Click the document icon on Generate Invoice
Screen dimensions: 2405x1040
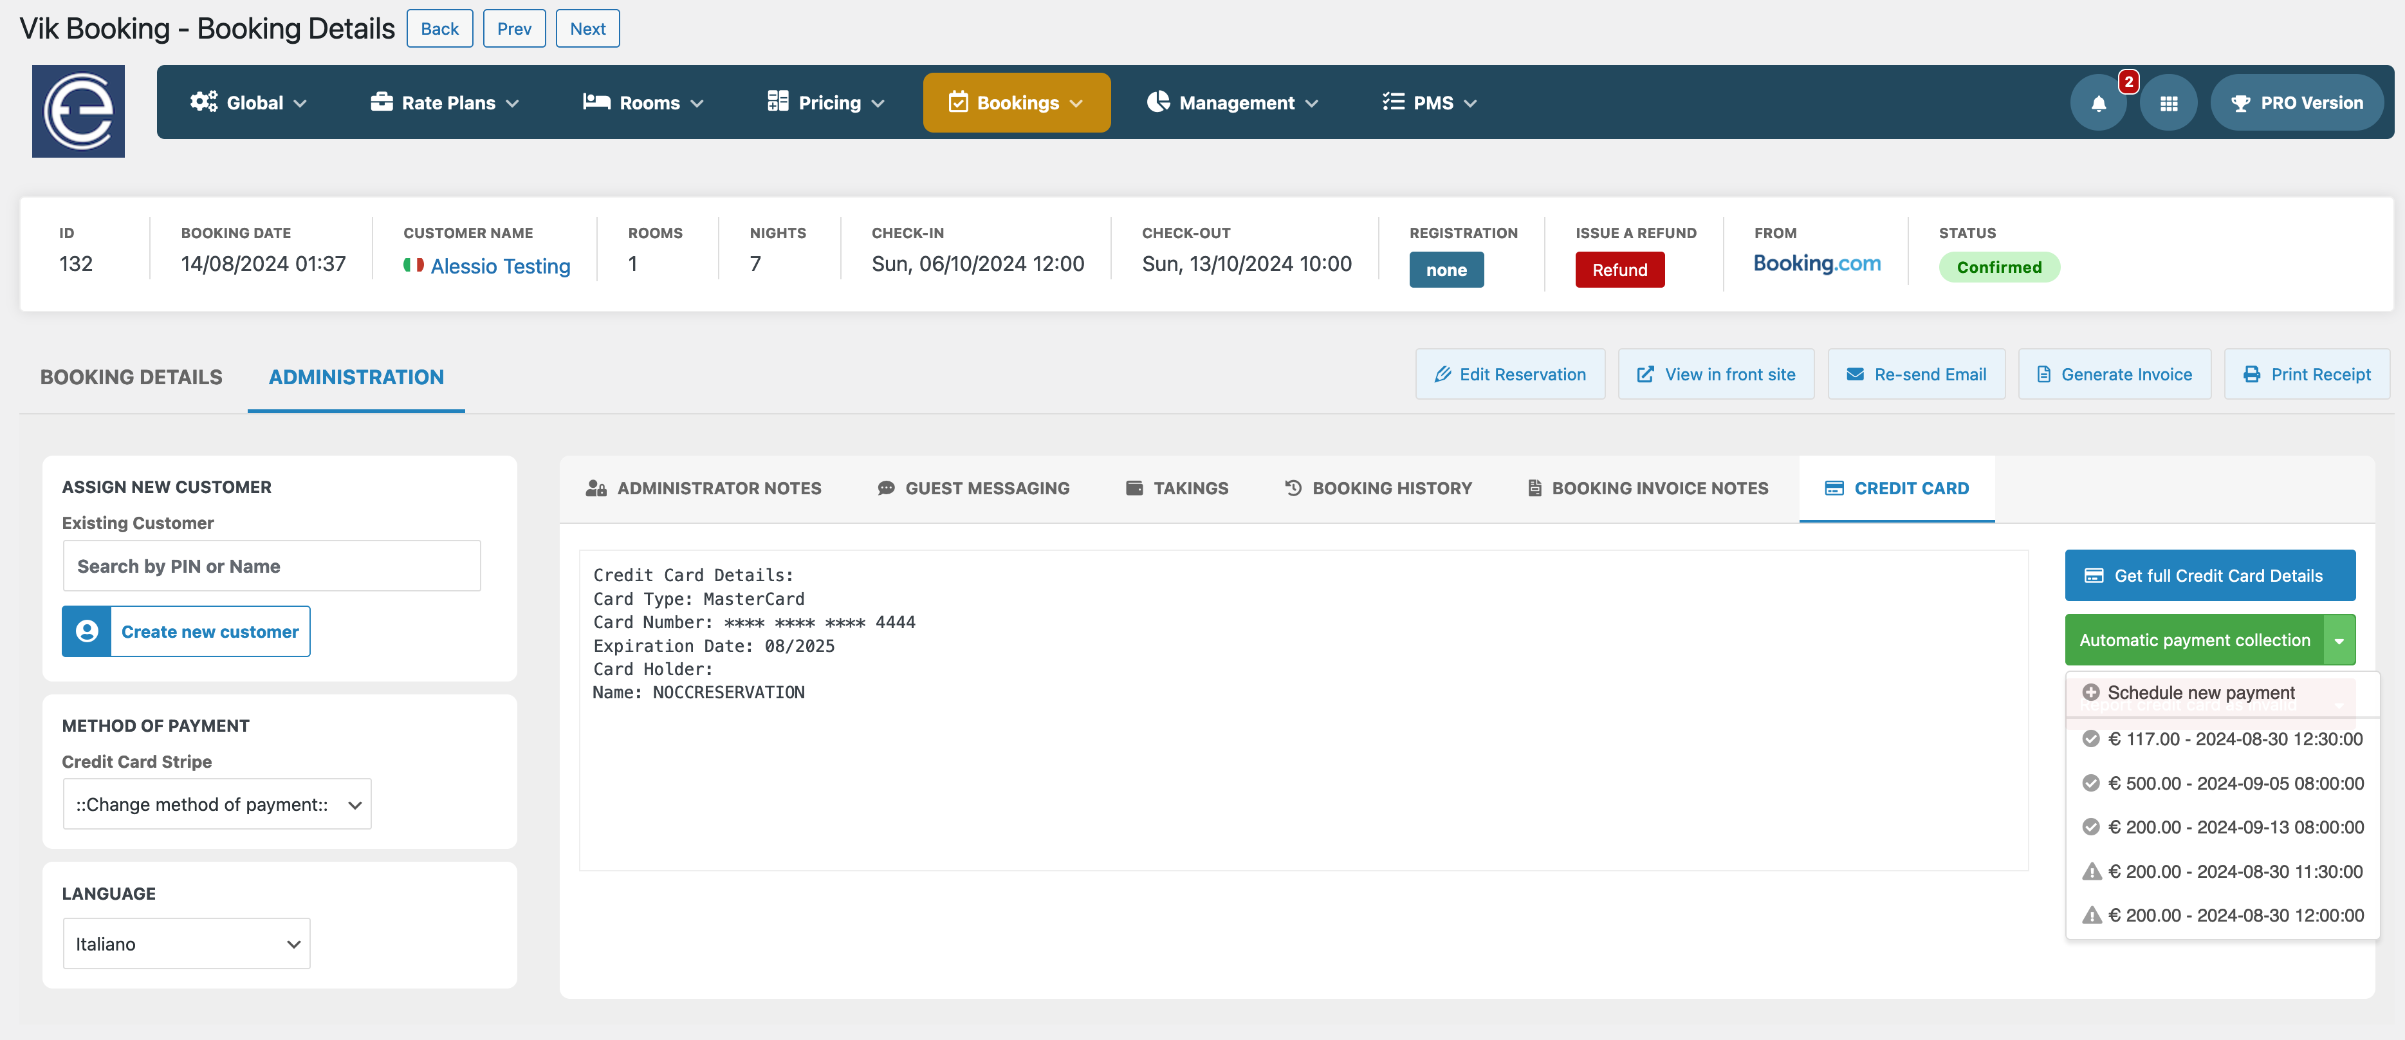tap(2043, 375)
